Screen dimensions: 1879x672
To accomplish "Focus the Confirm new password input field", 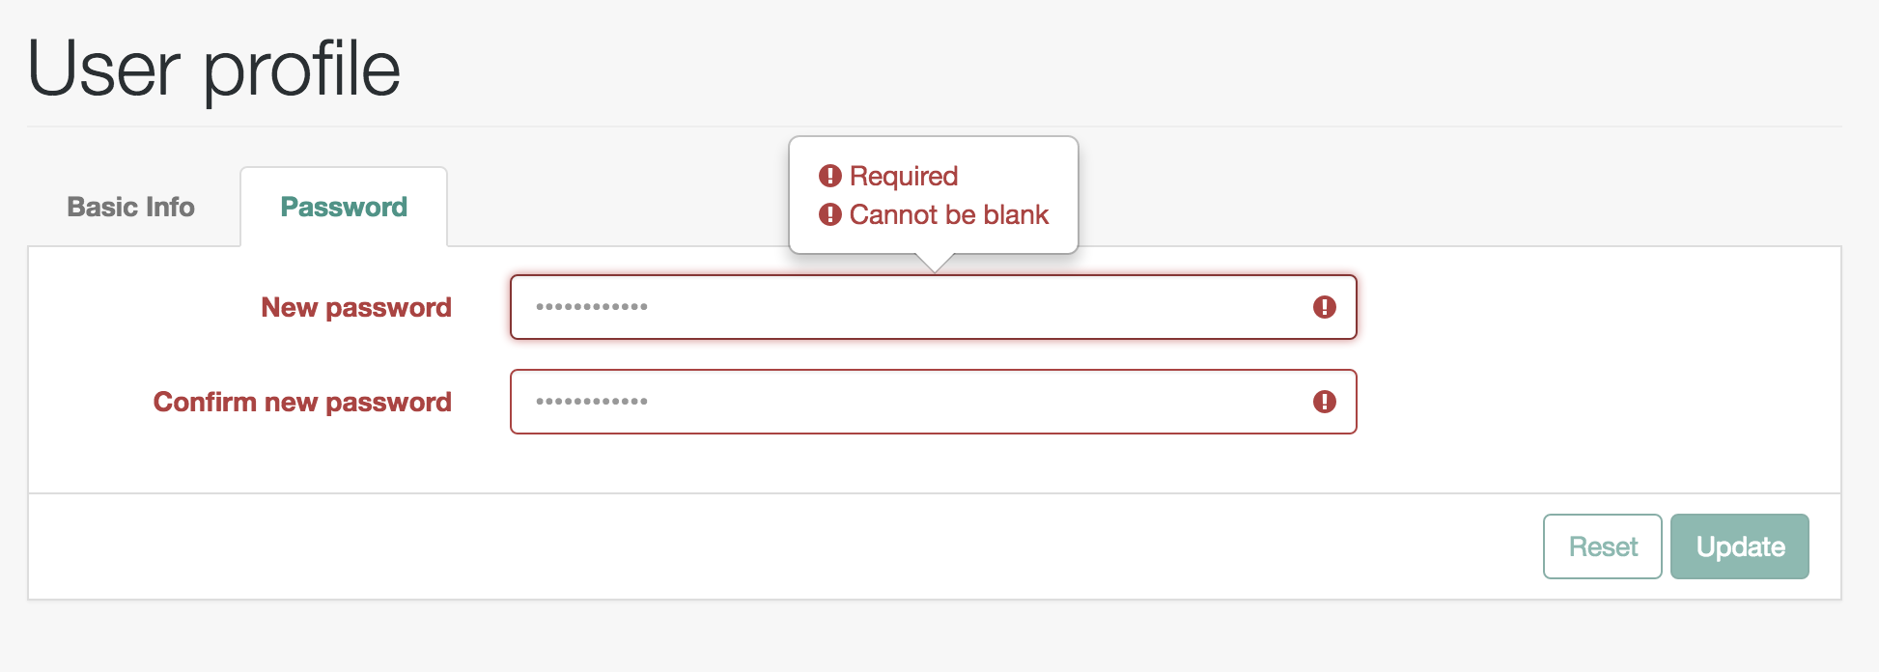I will 934,402.
